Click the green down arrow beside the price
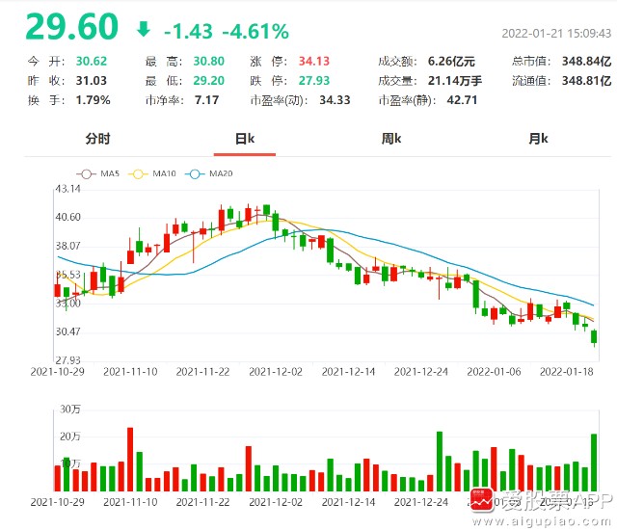Image resolution: width=617 pixels, height=529 pixels. click(144, 28)
